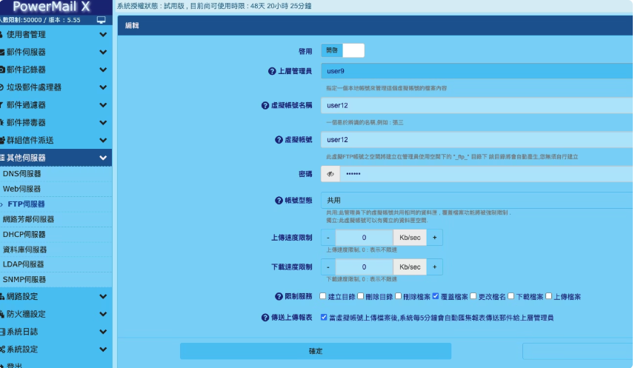Check the 下載檔案 checkbox

tap(511, 296)
